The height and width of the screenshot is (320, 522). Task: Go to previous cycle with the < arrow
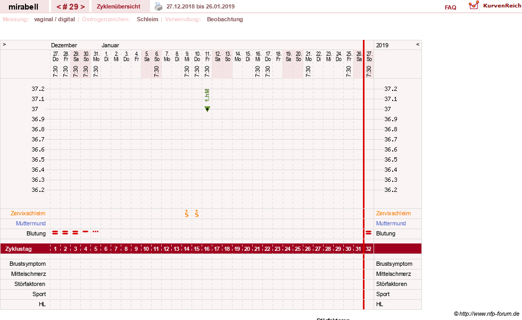click(59, 7)
